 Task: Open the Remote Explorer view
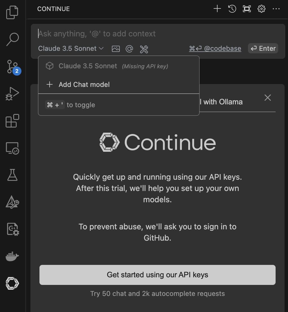click(x=12, y=148)
